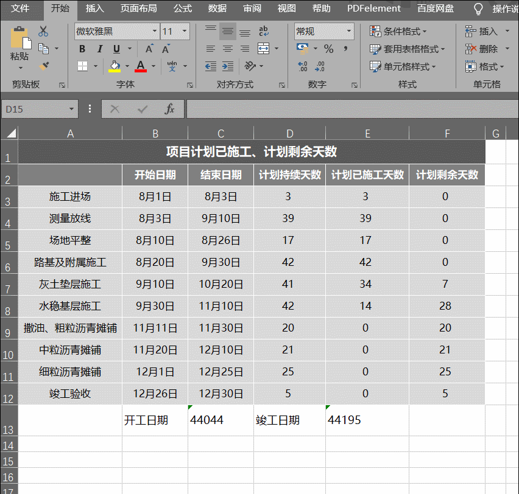Toggle Underline formatting
The height and width of the screenshot is (494, 519).
[x=116, y=49]
